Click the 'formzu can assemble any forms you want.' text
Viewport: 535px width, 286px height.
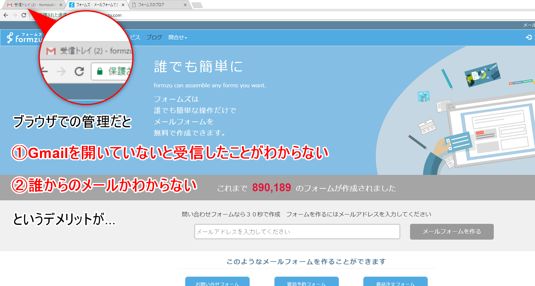click(210, 85)
